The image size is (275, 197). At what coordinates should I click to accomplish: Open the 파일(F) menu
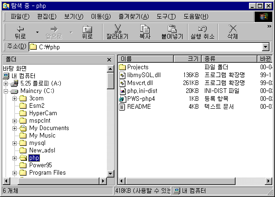[20, 17]
